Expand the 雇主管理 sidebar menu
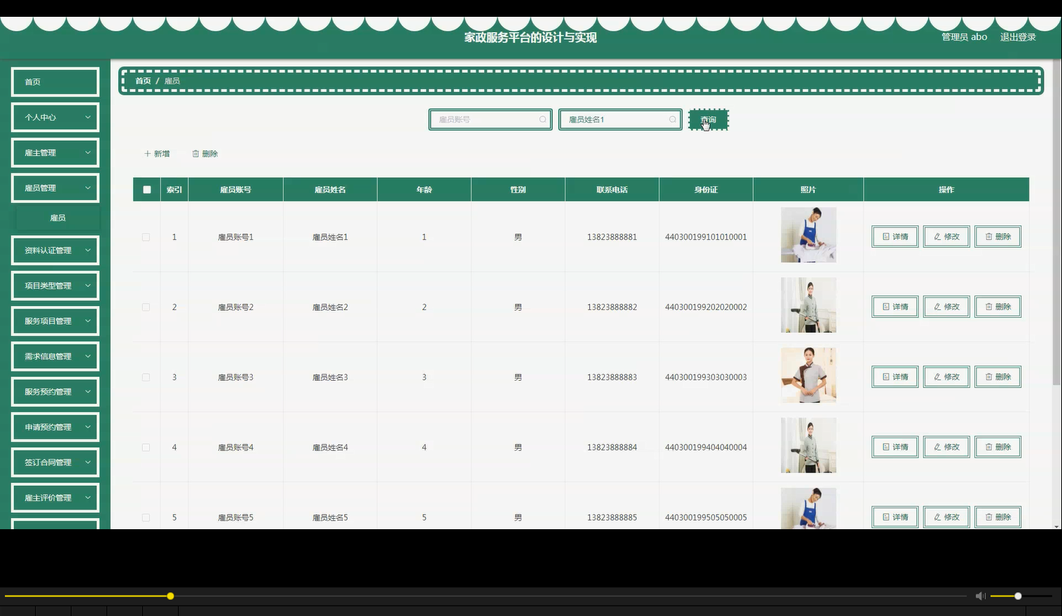 pos(55,153)
